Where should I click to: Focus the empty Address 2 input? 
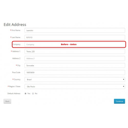75,58
